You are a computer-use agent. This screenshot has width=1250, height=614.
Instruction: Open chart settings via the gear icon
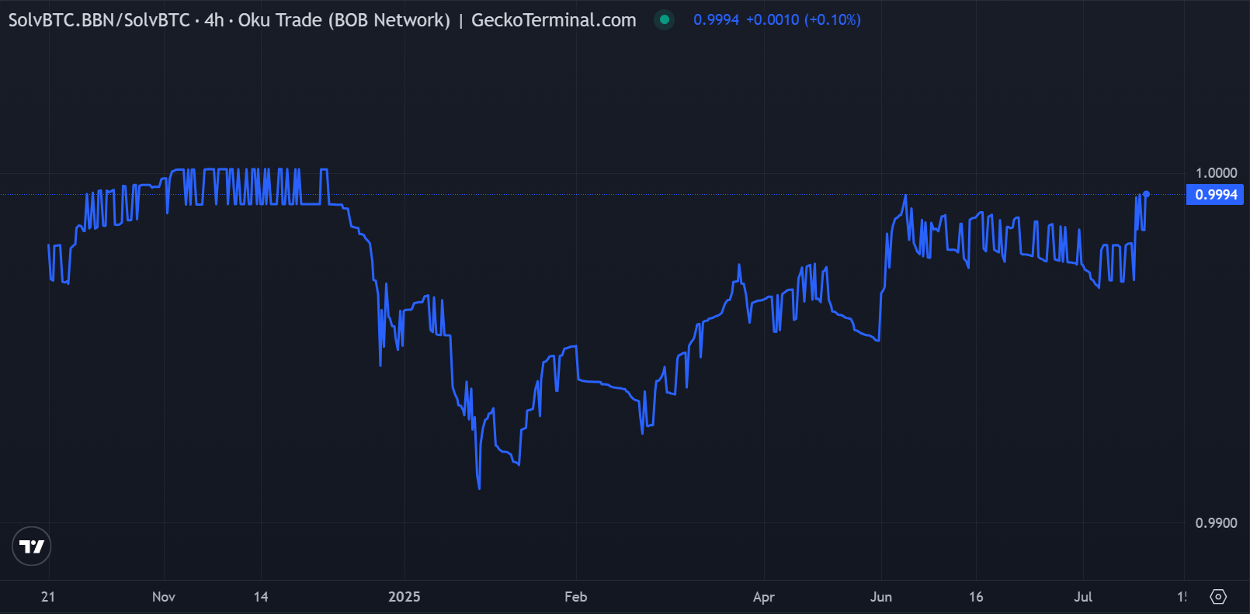point(1218,596)
